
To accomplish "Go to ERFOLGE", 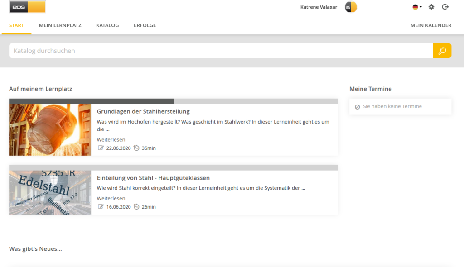I will [x=145, y=25].
